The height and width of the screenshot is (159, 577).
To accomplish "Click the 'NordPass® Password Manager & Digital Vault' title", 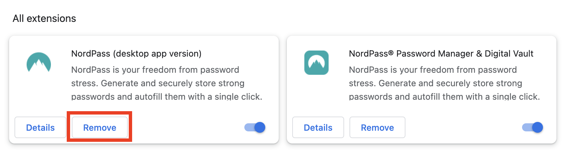I will click(441, 54).
